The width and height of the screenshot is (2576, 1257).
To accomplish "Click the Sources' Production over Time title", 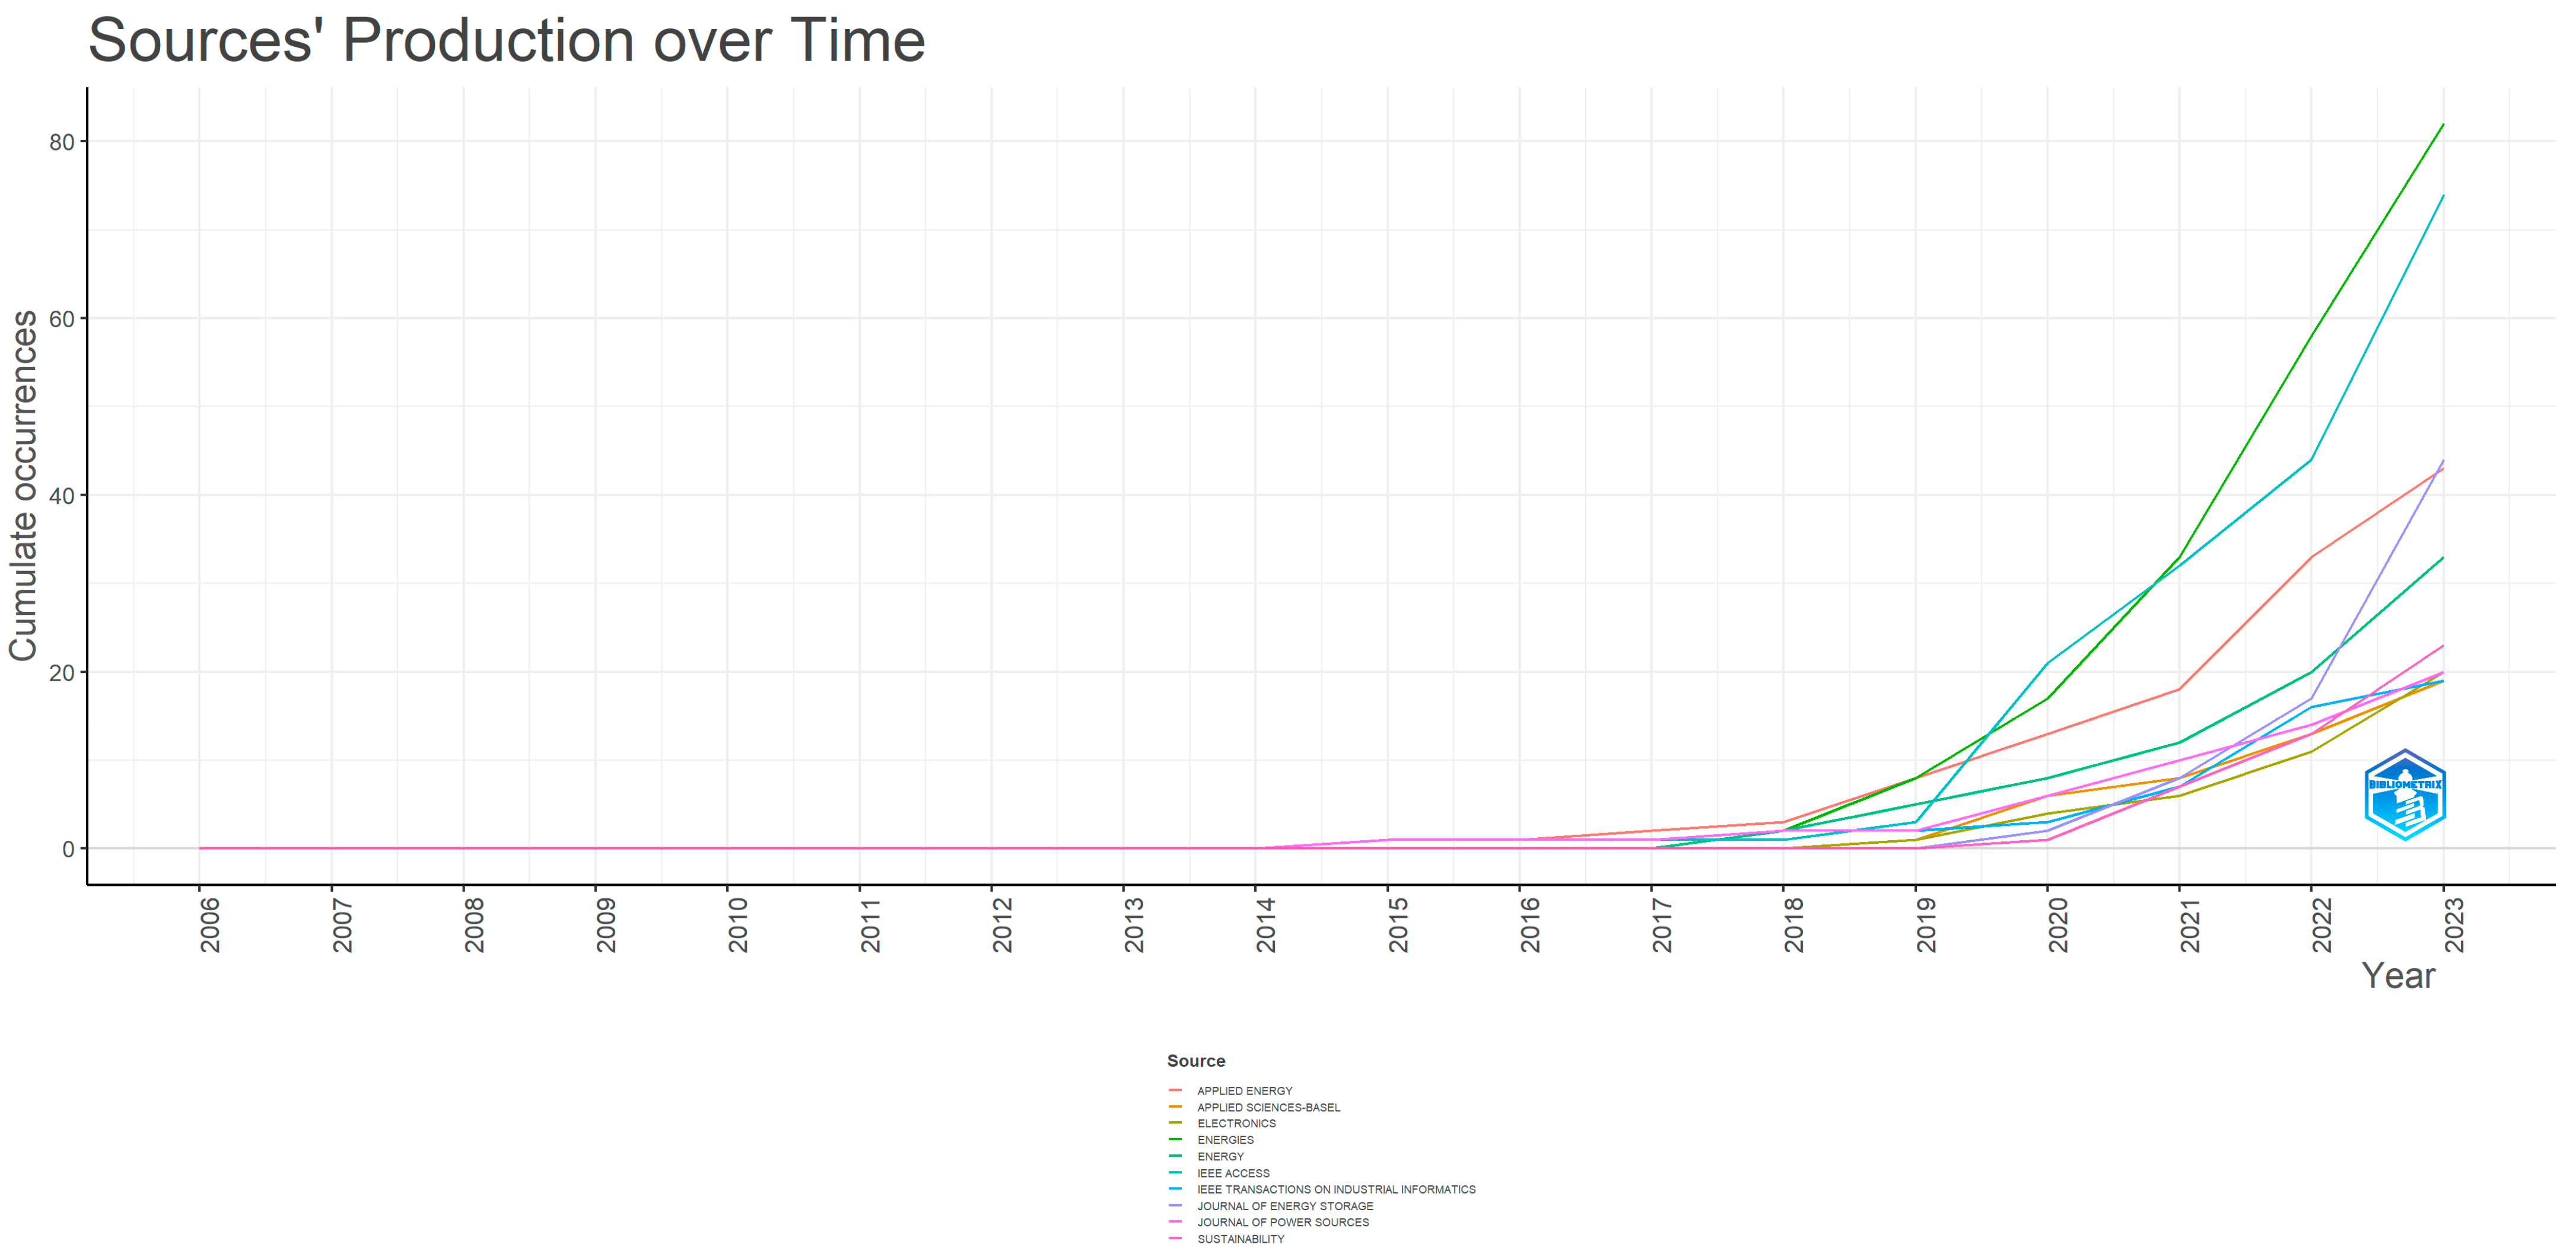I will (x=506, y=41).
